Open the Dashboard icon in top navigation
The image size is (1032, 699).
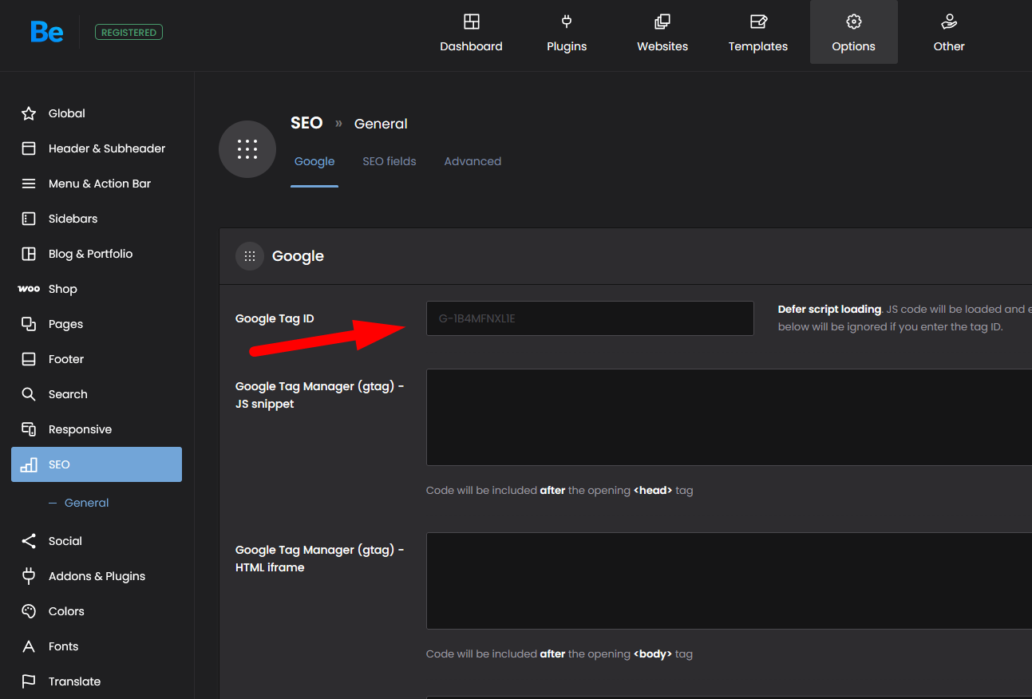click(x=471, y=22)
